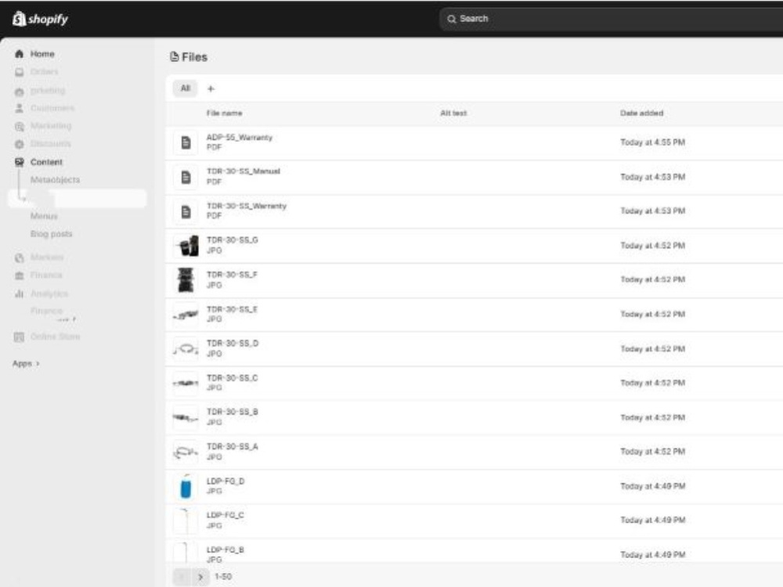Click the Content icon in sidebar

20,162
